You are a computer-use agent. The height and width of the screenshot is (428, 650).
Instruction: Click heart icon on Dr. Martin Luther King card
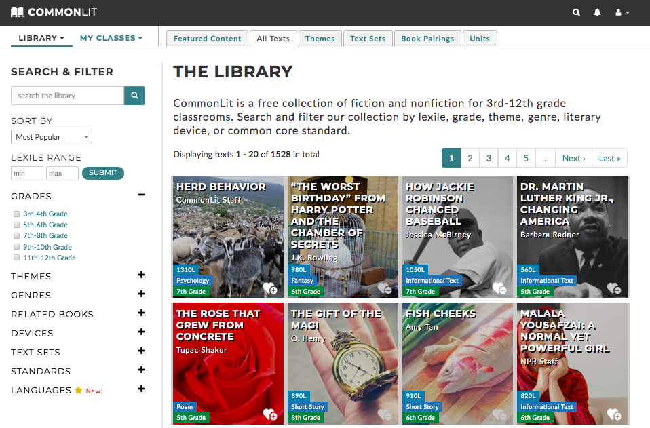614,288
